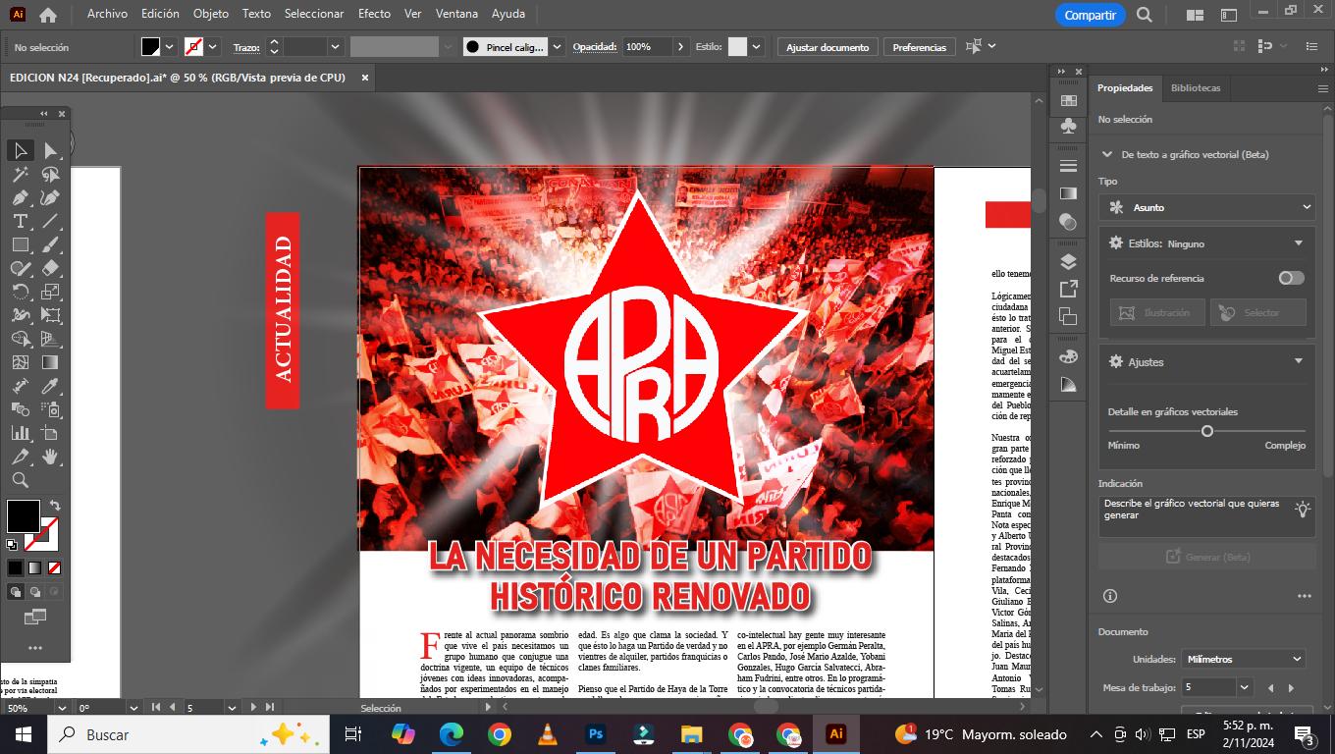
Task: Select the Pen tool
Action: 20,197
